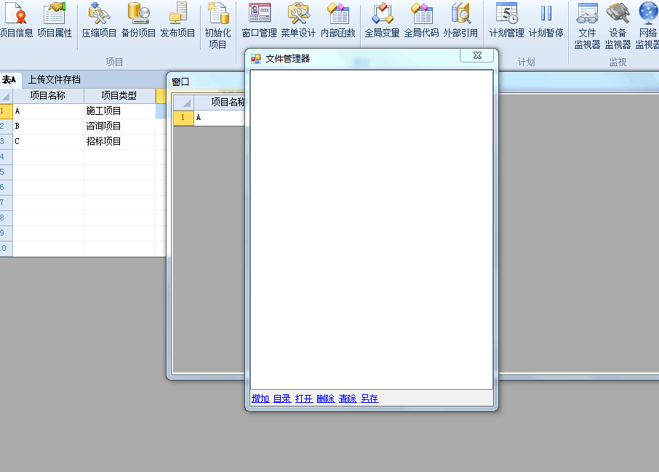The height and width of the screenshot is (472, 659).
Task: Click the 清除 link in file manager
Action: tap(348, 399)
